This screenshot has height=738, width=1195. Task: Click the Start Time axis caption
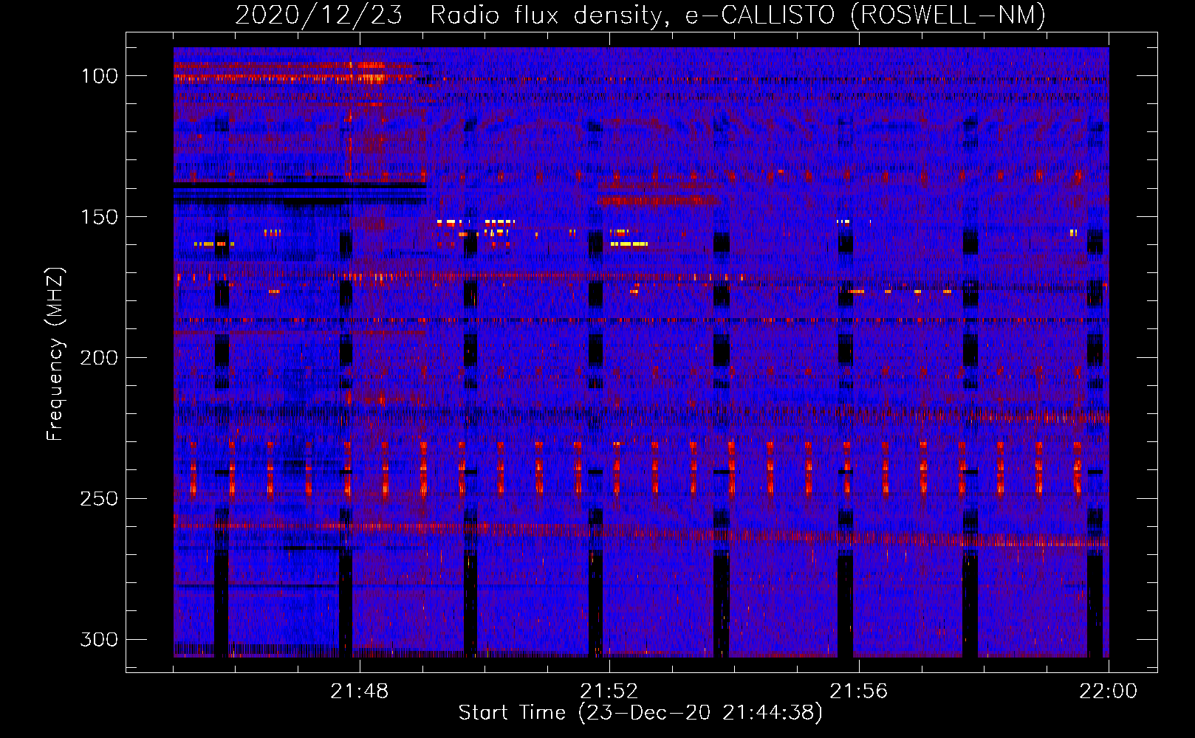[x=640, y=713]
